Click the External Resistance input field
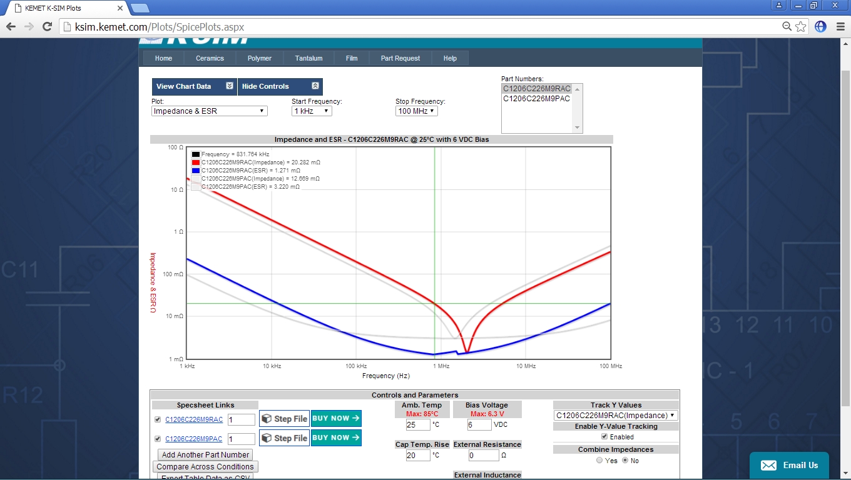Image resolution: width=851 pixels, height=480 pixels. 484,456
